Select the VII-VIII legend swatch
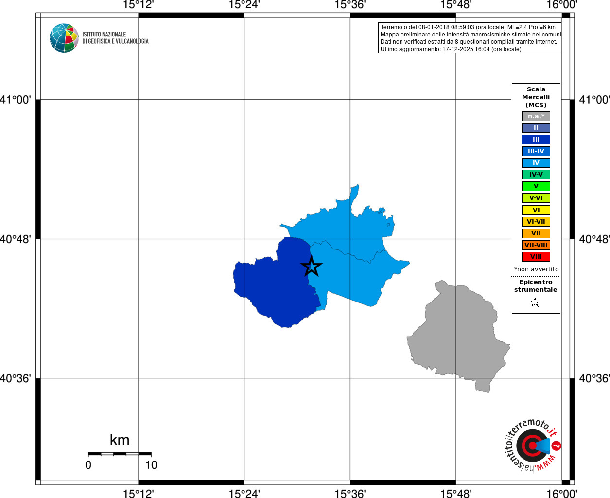 tap(536, 245)
